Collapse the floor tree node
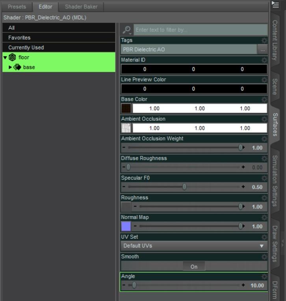The height and width of the screenshot is (301, 286). (x=5, y=57)
